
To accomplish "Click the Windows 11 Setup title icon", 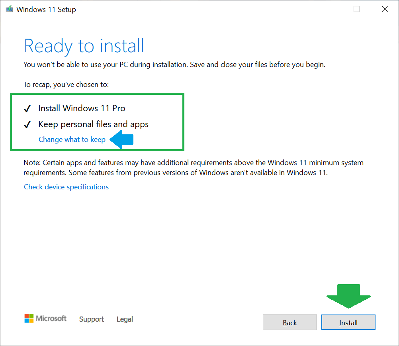I will (10, 9).
